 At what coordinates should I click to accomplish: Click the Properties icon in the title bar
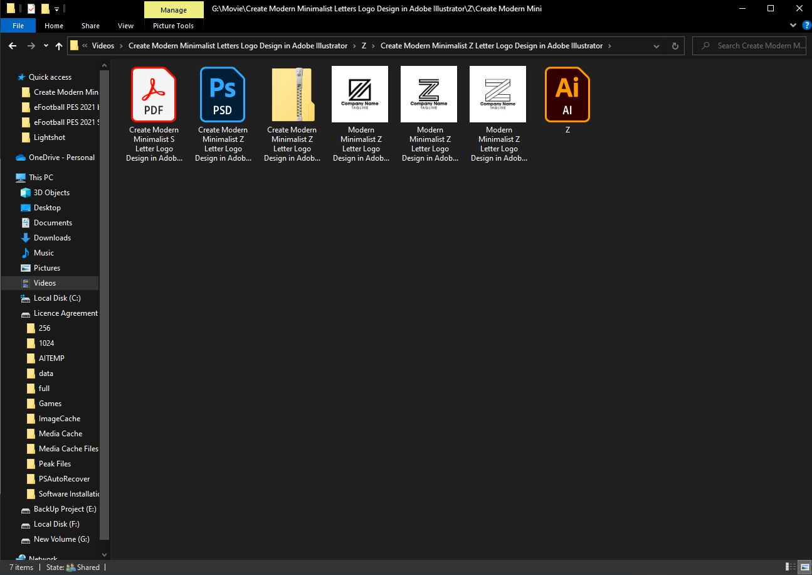tap(31, 9)
